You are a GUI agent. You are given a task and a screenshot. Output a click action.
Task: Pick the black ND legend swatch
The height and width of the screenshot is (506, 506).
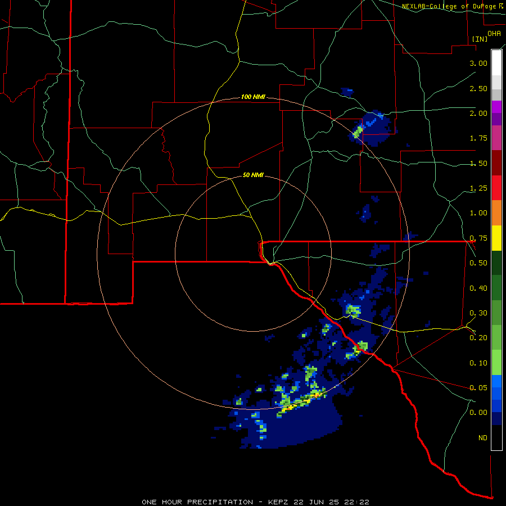(x=496, y=437)
